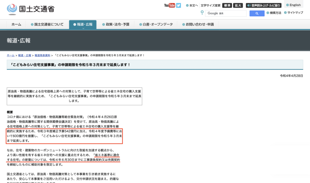Viewport: 310px width, 183px height.
Task: Select 標準 text size
Action: pyautogui.click(x=227, y=5)
